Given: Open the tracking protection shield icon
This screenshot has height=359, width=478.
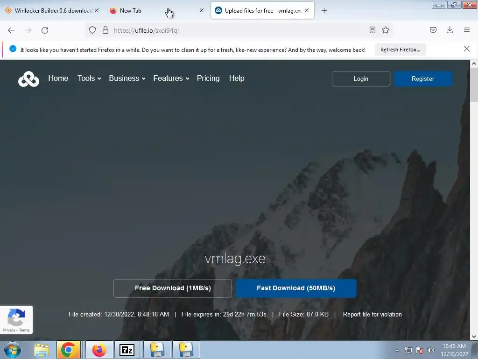Looking at the screenshot, I should click(92, 30).
